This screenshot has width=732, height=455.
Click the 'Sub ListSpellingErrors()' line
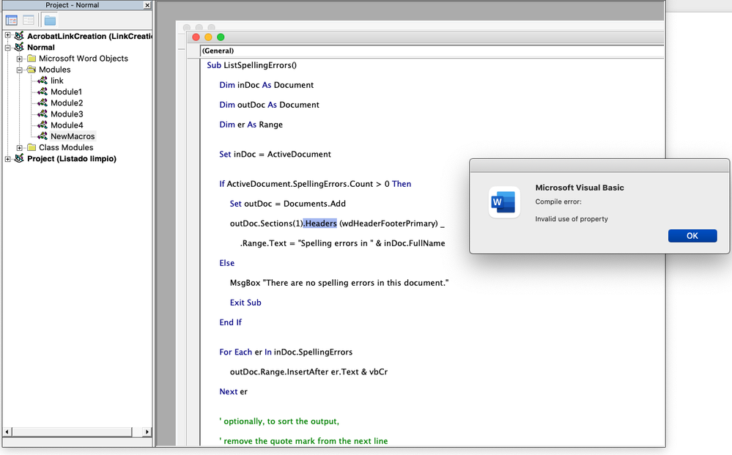click(x=251, y=65)
